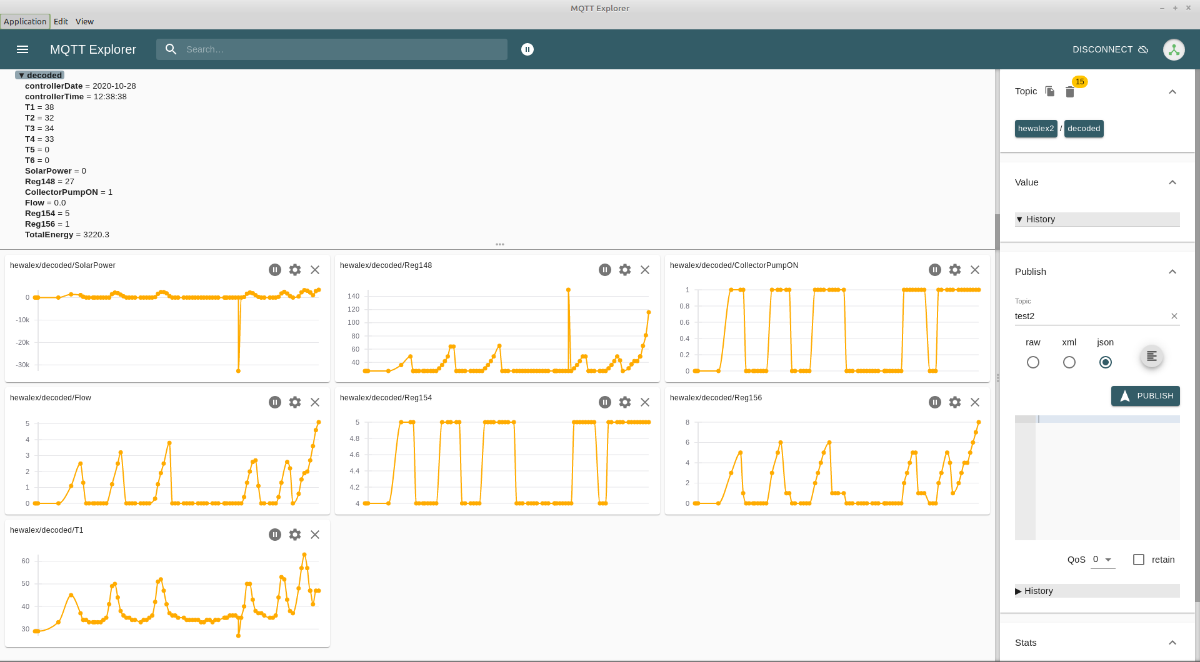
Task: Remove the Reg148 chart
Action: coord(645,270)
